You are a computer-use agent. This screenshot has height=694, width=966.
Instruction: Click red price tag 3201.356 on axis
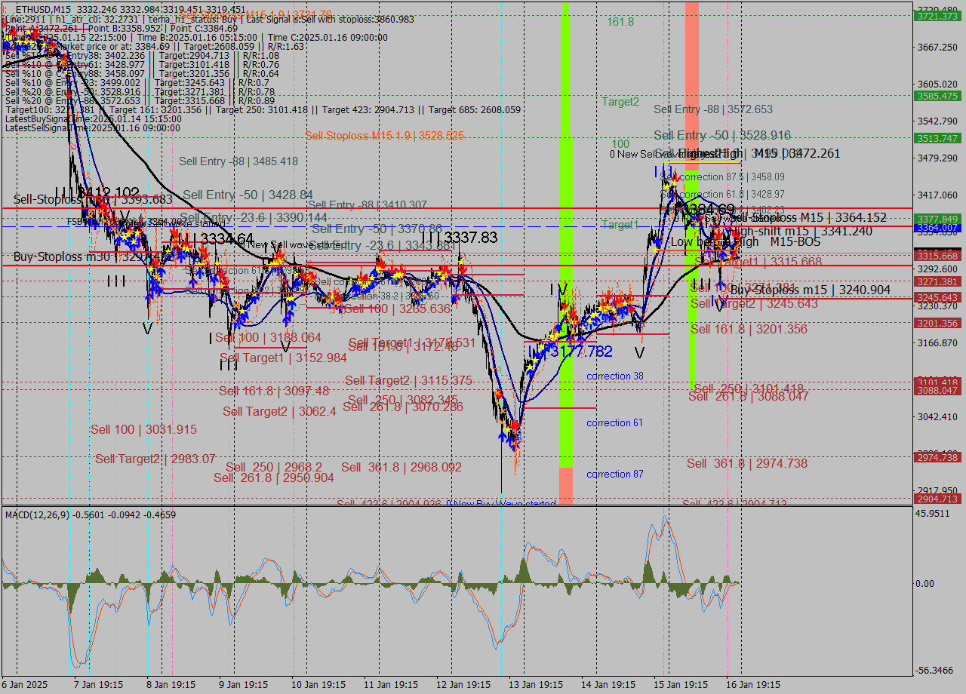tap(937, 323)
